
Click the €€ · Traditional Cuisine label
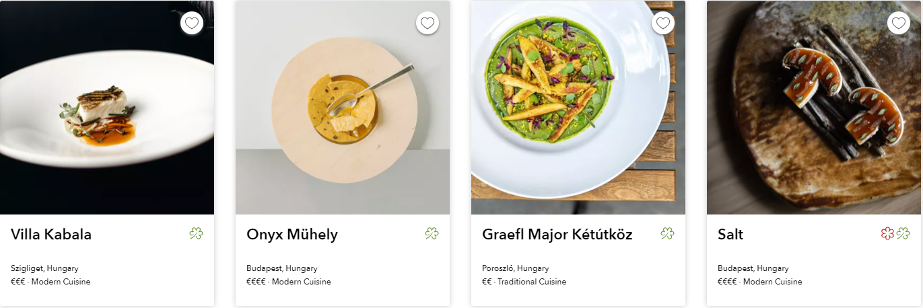(x=524, y=282)
